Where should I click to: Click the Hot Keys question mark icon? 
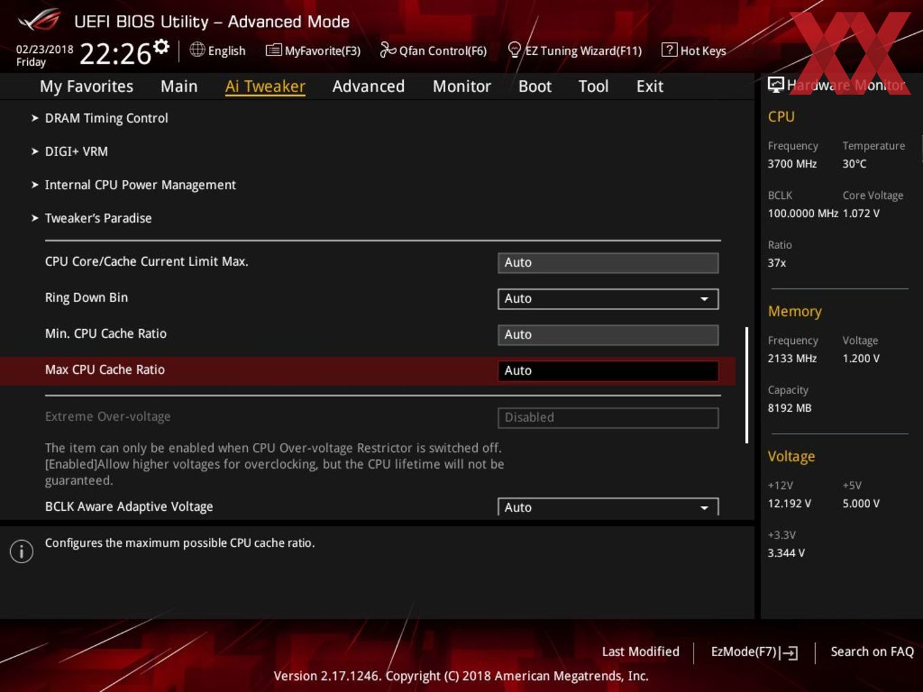(668, 50)
